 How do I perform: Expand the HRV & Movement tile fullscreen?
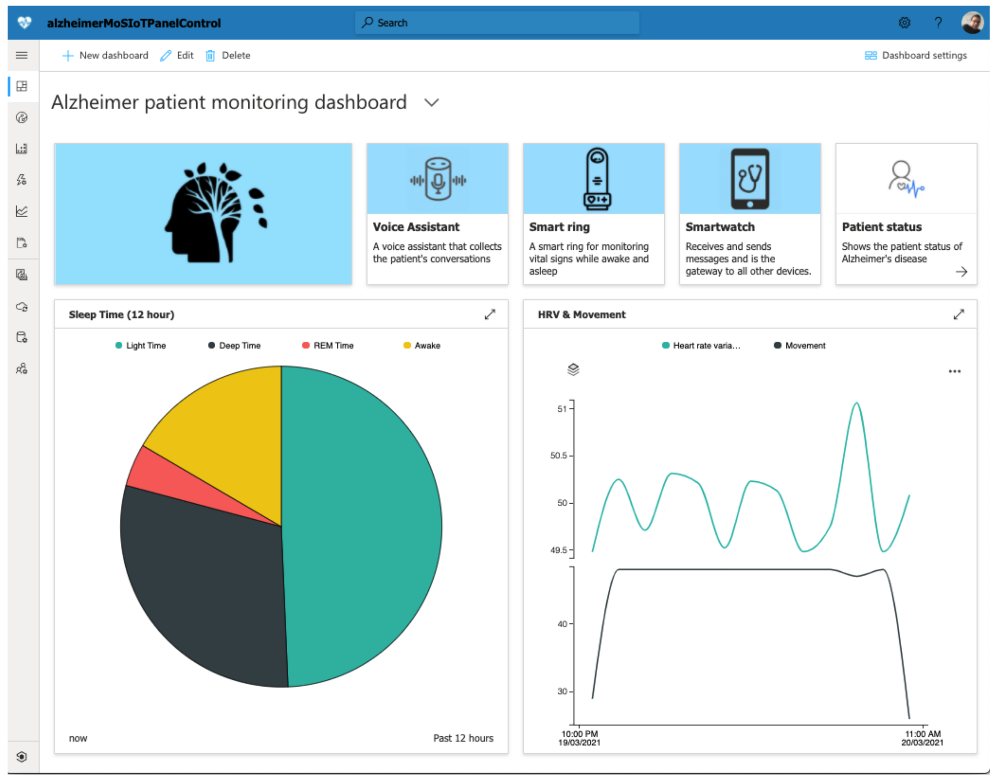[958, 314]
